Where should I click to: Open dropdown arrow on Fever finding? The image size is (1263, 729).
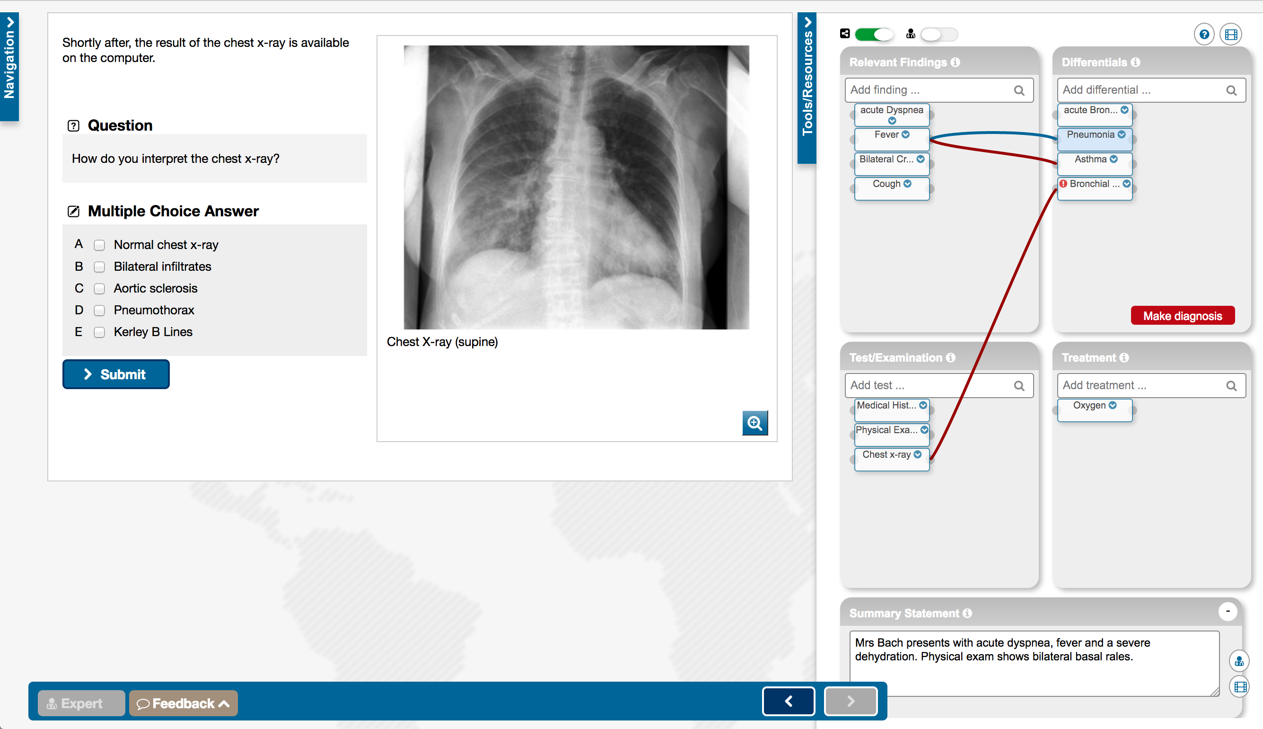click(905, 134)
